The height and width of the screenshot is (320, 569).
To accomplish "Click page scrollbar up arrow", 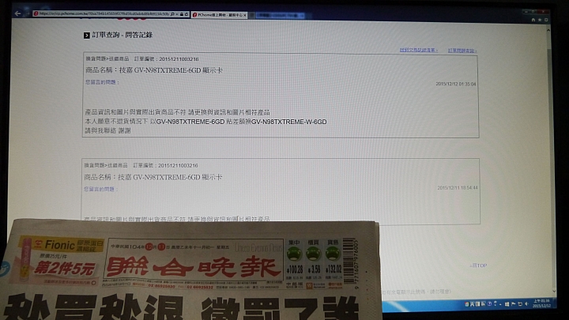I will point(548,31).
